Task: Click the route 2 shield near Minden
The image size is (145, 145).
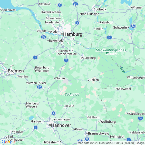Action: coord(35,128)
